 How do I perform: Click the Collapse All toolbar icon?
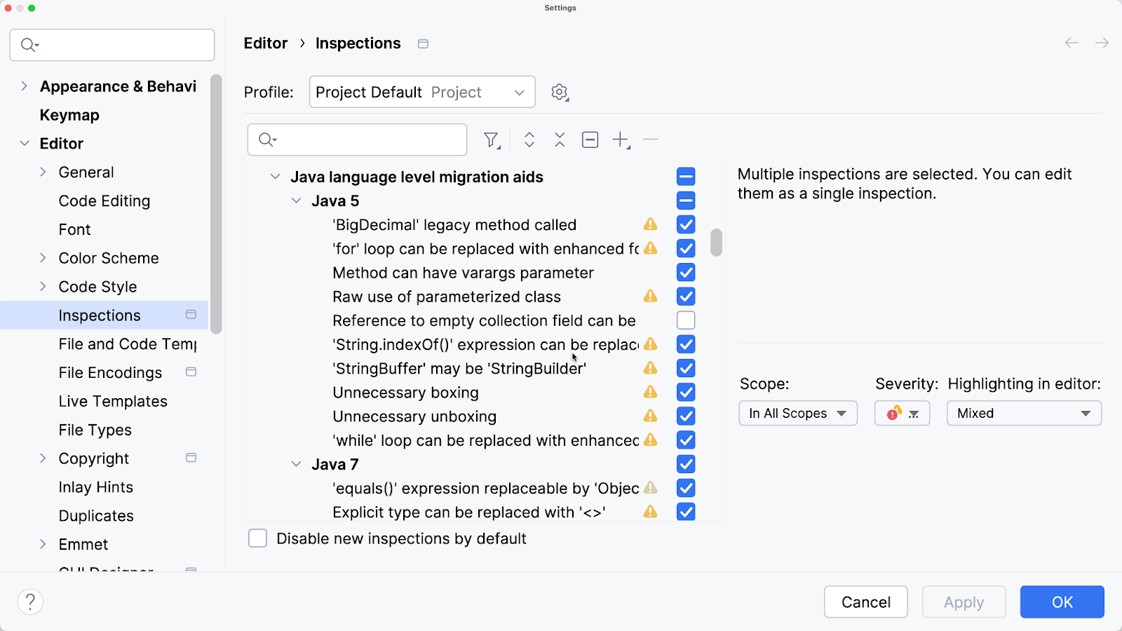click(x=560, y=140)
